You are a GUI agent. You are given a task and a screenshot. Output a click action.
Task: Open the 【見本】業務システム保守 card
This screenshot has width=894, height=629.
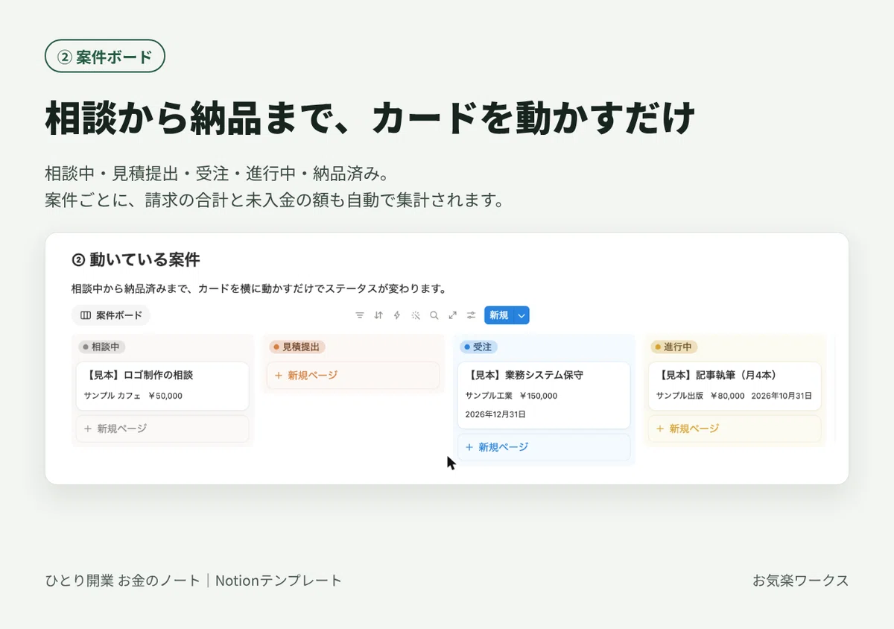(x=544, y=395)
